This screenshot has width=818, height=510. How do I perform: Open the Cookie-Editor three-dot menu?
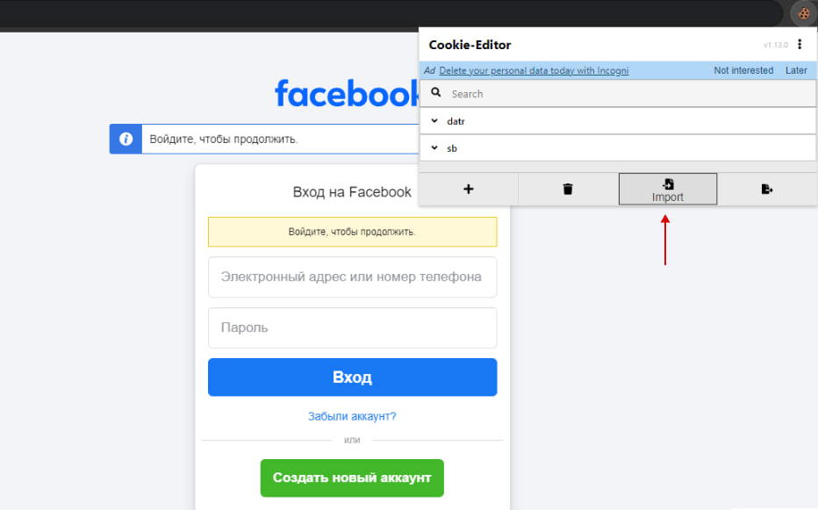tap(800, 45)
